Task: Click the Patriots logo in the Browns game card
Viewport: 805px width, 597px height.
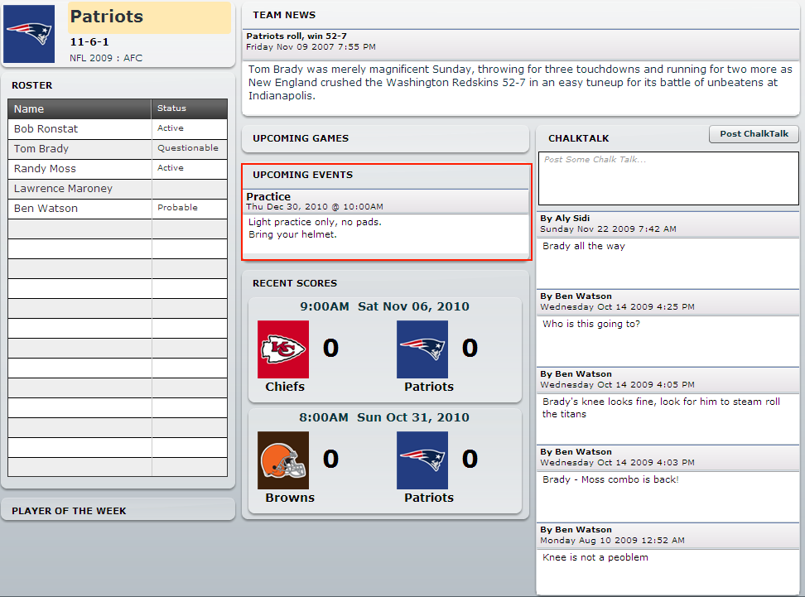Action: click(x=422, y=460)
